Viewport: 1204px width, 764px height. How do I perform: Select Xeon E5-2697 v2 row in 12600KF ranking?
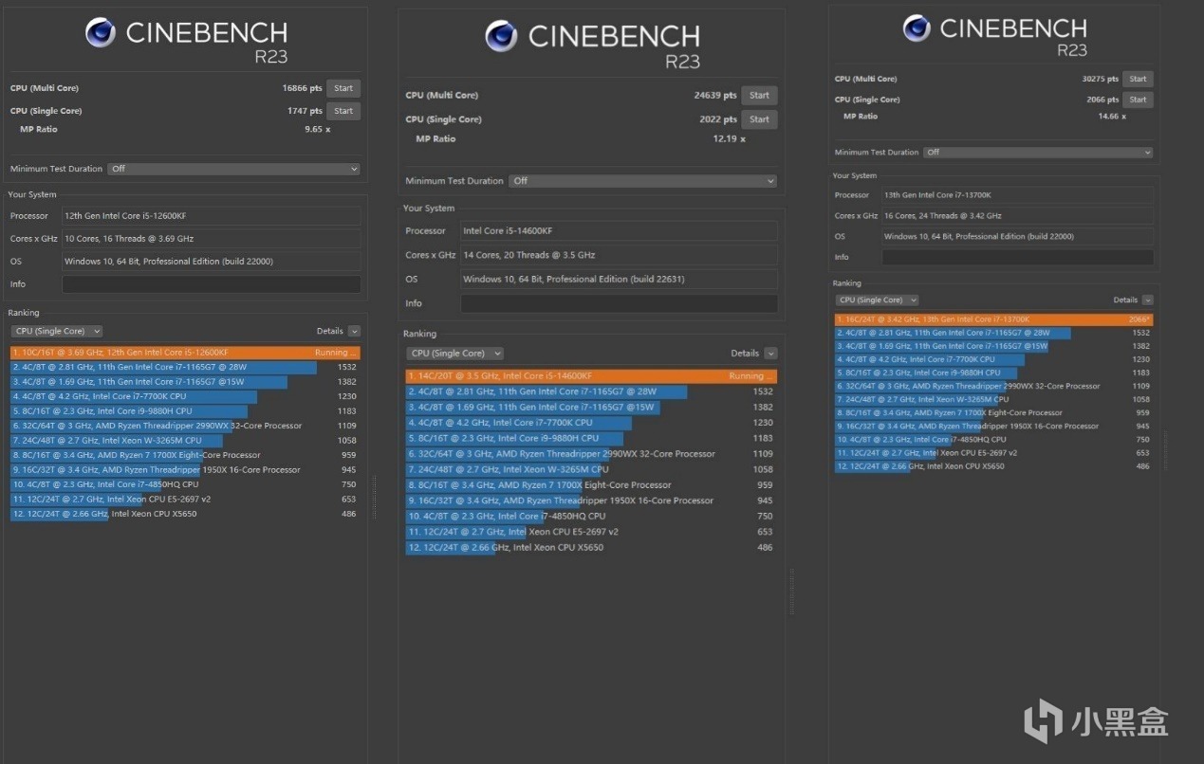[x=186, y=500]
